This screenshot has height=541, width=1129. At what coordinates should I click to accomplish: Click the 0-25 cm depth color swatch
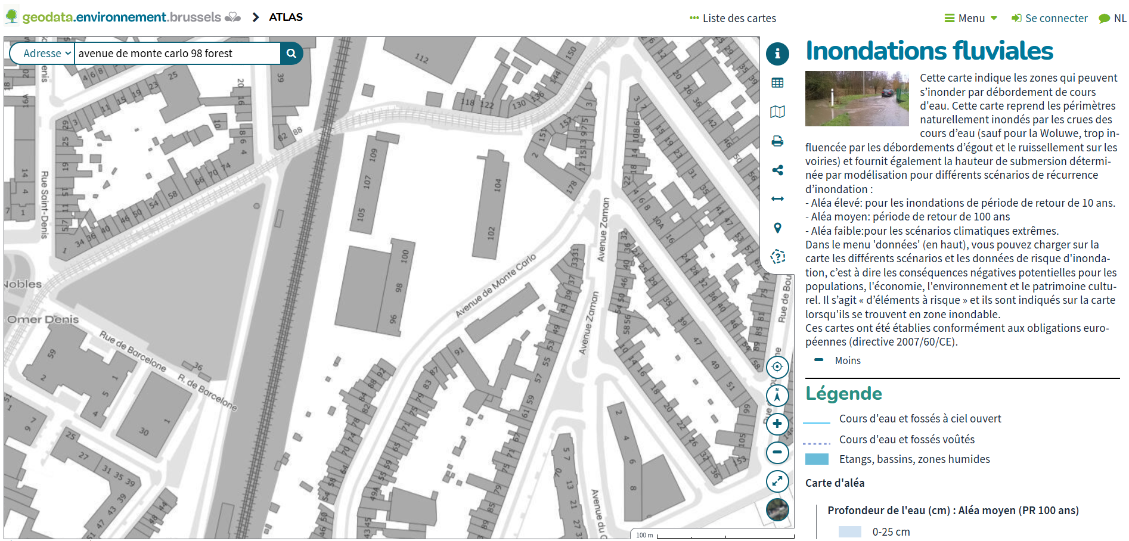849,531
